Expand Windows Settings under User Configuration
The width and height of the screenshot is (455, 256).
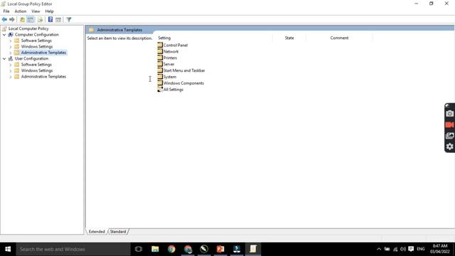pos(11,71)
